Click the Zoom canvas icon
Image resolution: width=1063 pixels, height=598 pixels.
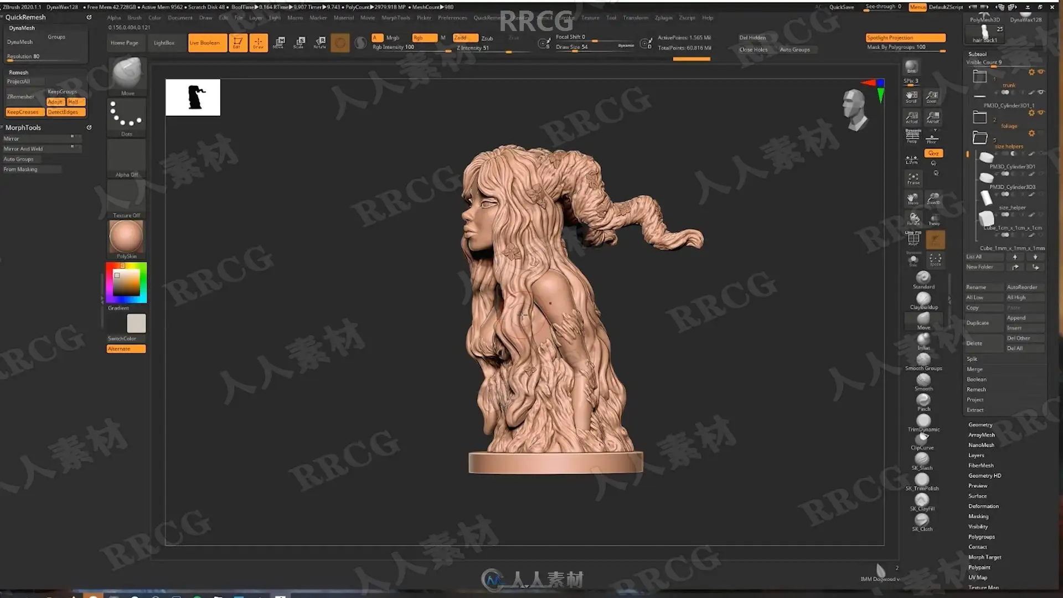tap(932, 97)
